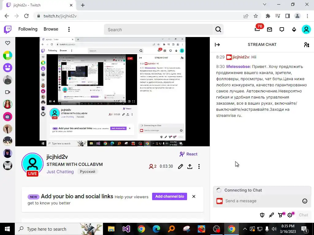
Task: Open a new browser tab
Action: [83, 5]
